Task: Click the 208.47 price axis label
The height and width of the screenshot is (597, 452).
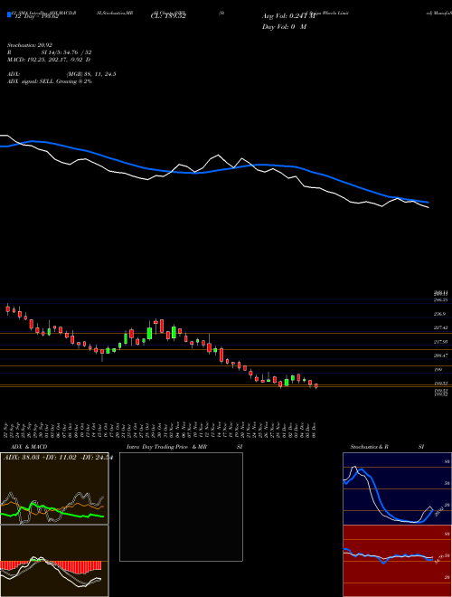Action: point(440,355)
